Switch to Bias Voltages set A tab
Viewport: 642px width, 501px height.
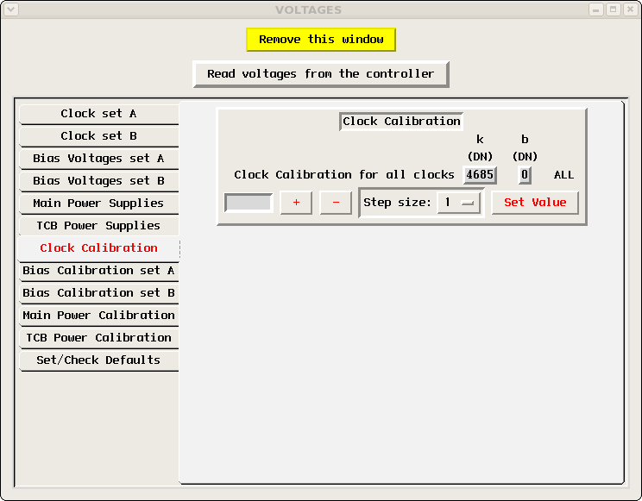click(98, 159)
